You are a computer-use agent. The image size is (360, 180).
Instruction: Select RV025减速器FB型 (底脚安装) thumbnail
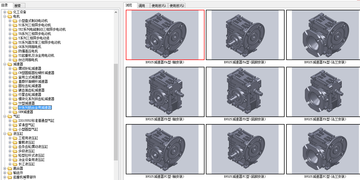tap(245, 92)
